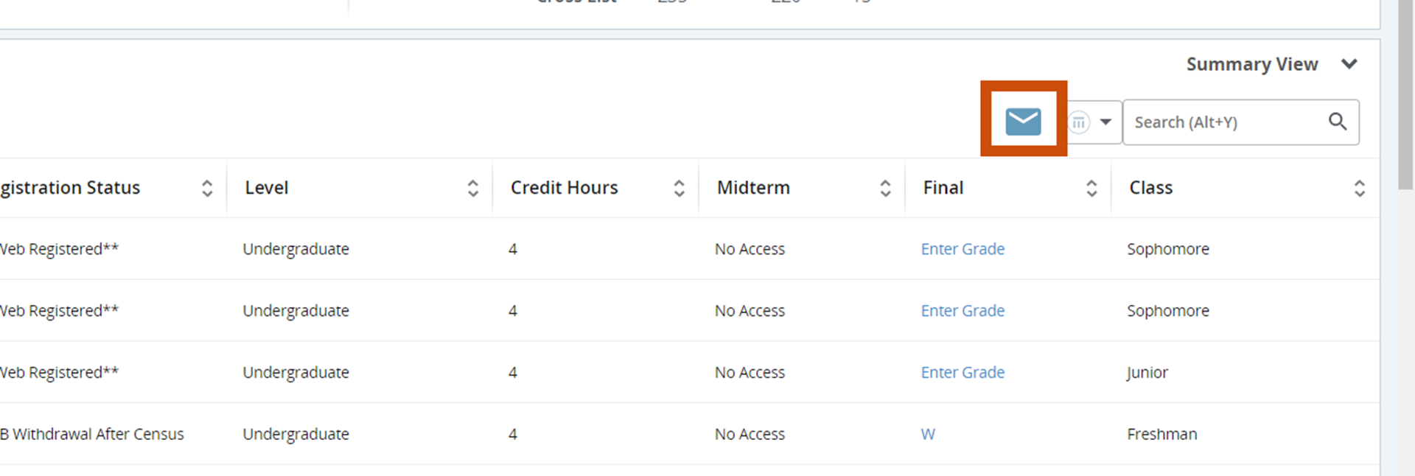Open the column settings icon
The height and width of the screenshot is (476, 1415).
[x=1079, y=122]
